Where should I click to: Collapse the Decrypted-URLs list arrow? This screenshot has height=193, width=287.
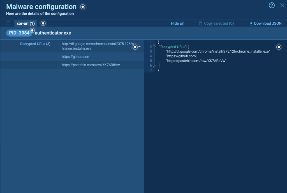pyautogui.click(x=140, y=46)
